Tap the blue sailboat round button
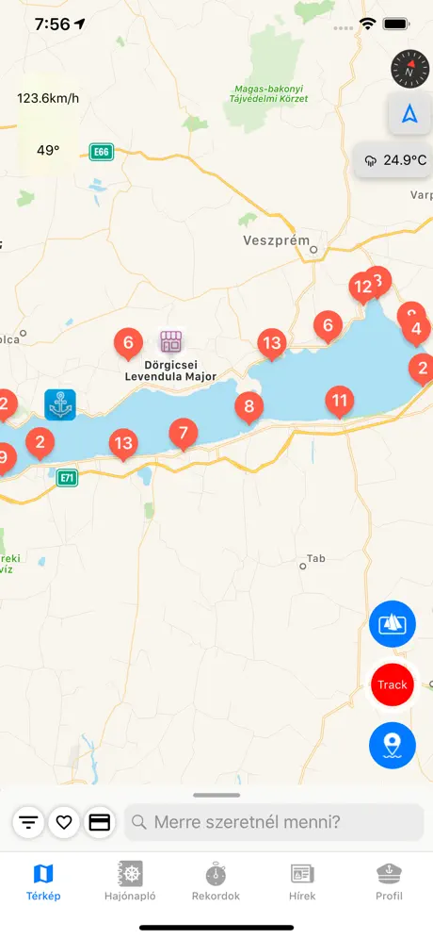Image resolution: width=433 pixels, height=939 pixels. (x=393, y=624)
